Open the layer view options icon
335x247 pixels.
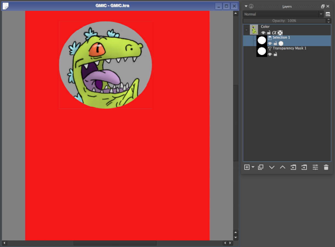coord(328,14)
